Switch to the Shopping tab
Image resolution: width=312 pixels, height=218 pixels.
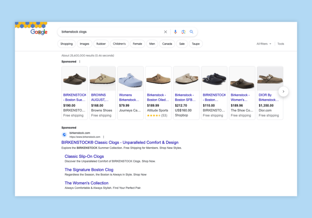[x=66, y=44]
